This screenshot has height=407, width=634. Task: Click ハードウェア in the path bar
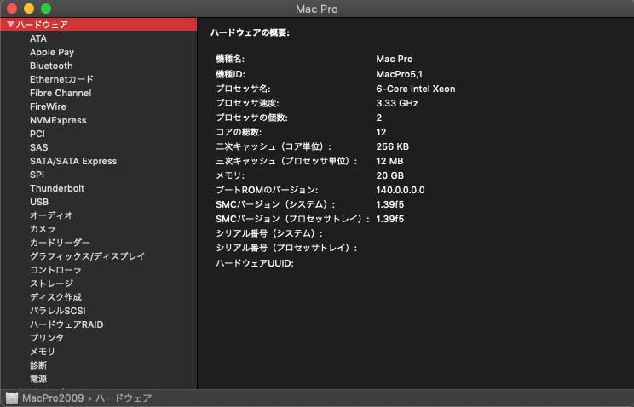click(124, 398)
